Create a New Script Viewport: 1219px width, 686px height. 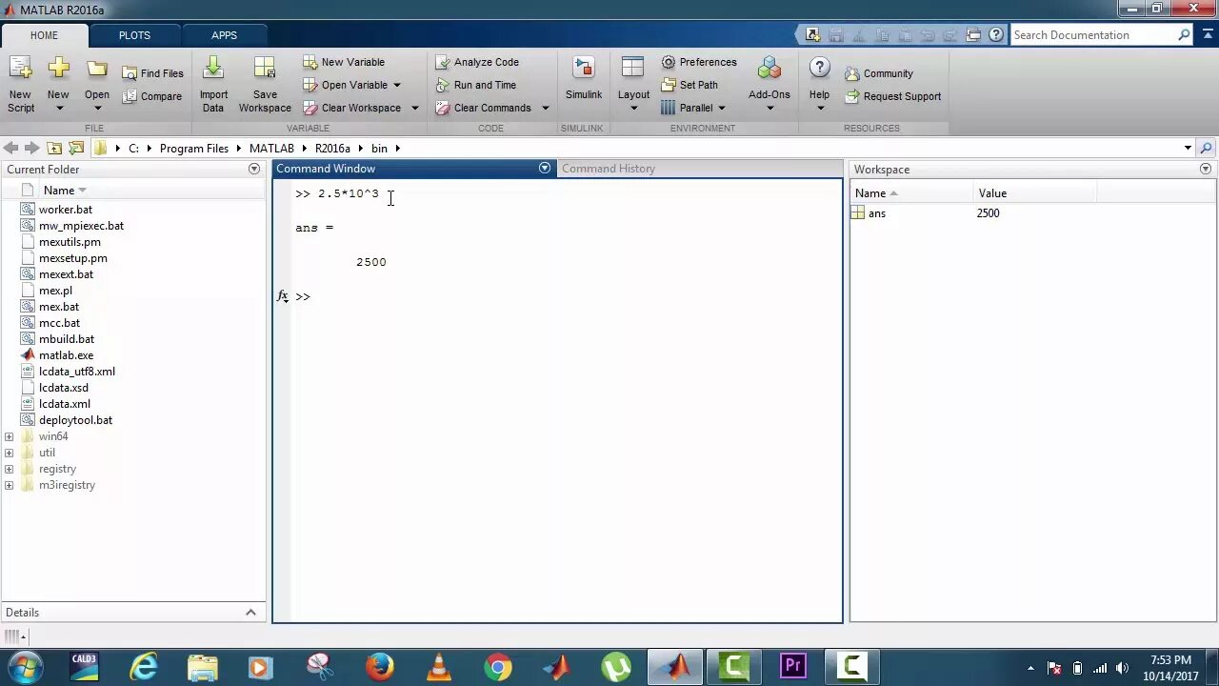[x=20, y=84]
